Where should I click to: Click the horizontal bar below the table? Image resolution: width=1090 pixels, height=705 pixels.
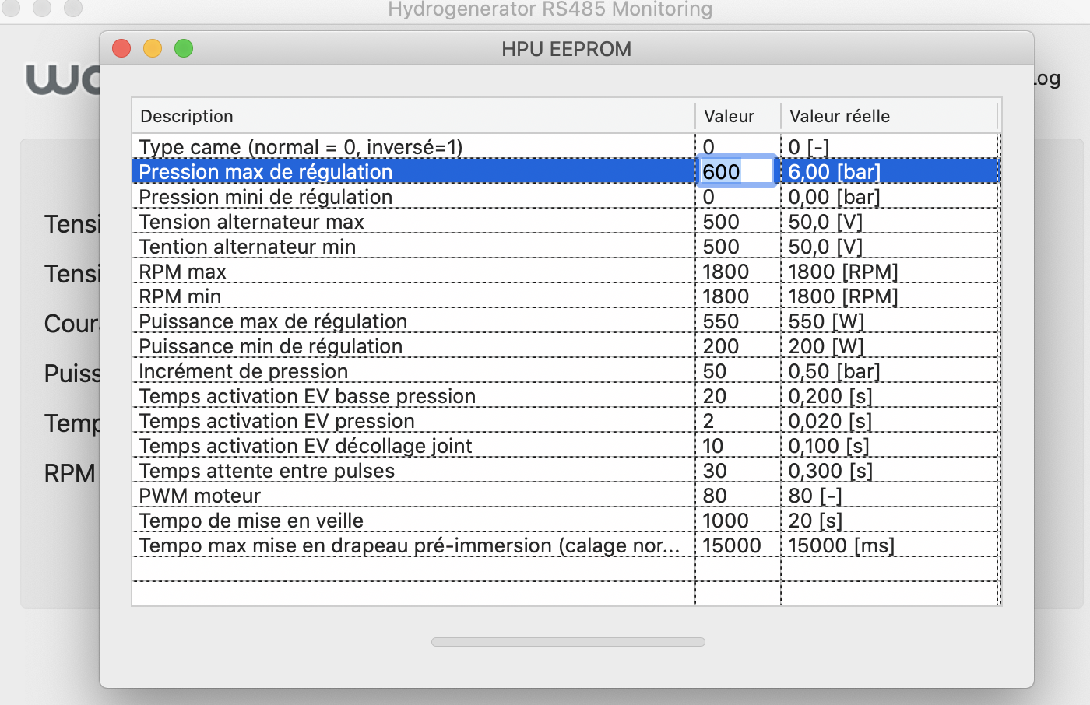click(x=568, y=642)
